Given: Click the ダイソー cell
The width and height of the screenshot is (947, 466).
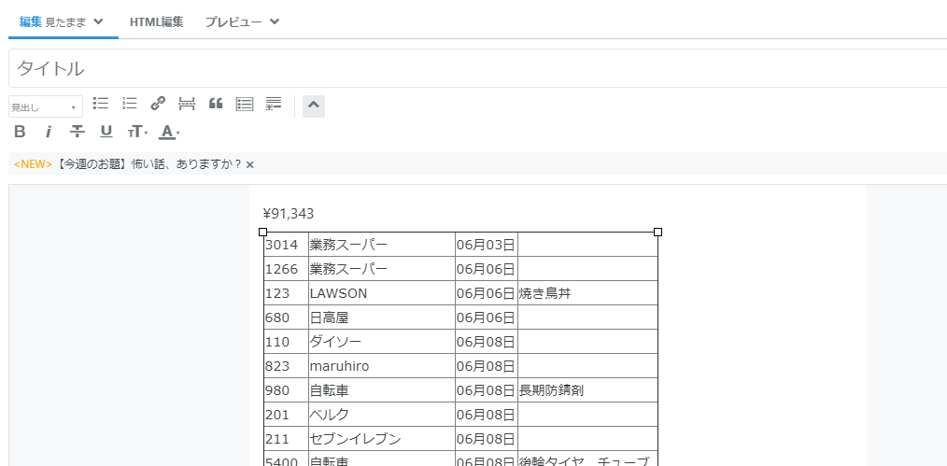Looking at the screenshot, I should [382, 342].
